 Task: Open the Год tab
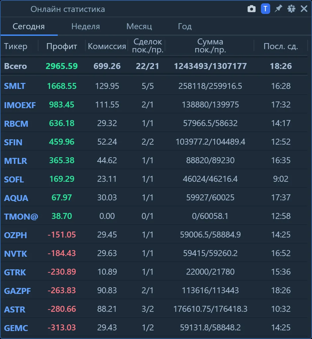[185, 27]
